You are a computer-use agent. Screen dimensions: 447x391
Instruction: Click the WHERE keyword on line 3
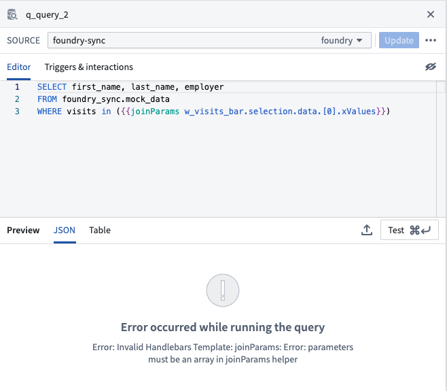click(x=50, y=111)
